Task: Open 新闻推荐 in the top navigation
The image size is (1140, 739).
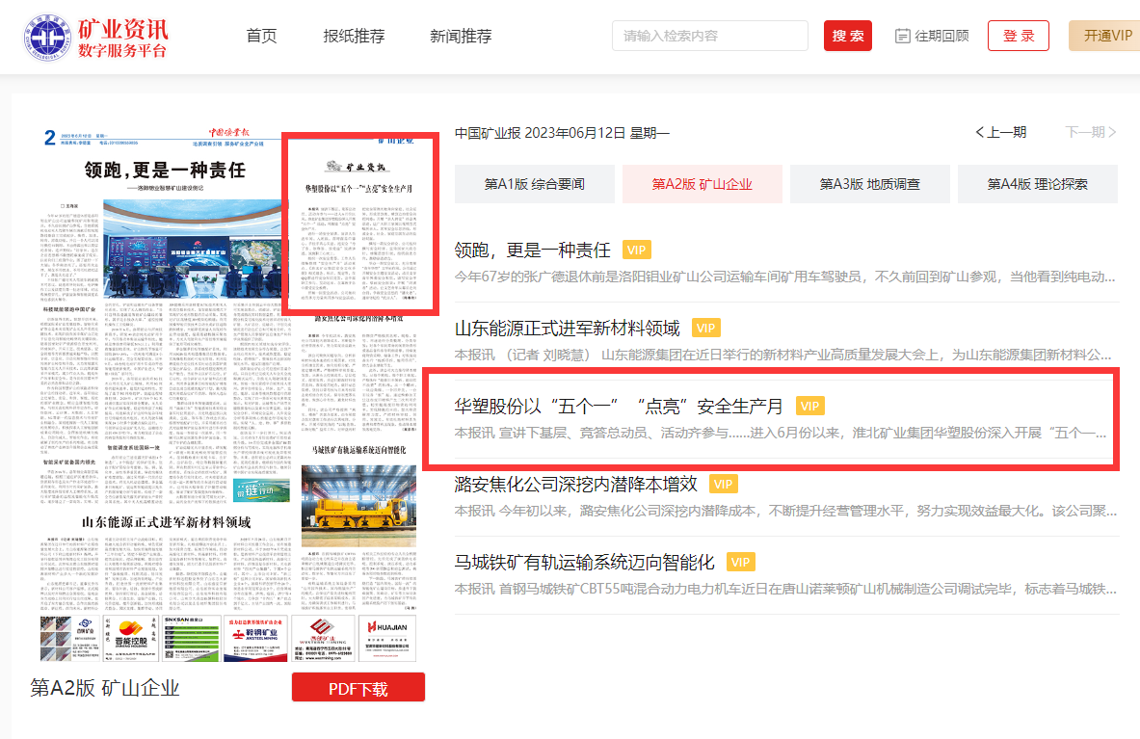Action: pos(461,37)
